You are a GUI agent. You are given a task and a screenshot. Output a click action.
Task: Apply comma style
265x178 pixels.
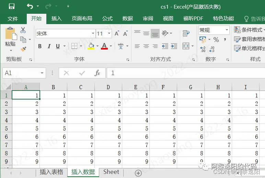click(x=225, y=40)
